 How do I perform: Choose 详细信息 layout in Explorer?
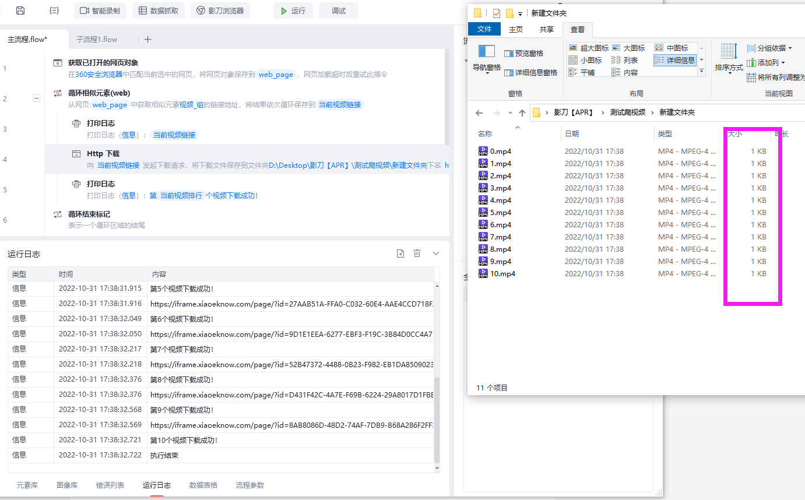tap(675, 60)
